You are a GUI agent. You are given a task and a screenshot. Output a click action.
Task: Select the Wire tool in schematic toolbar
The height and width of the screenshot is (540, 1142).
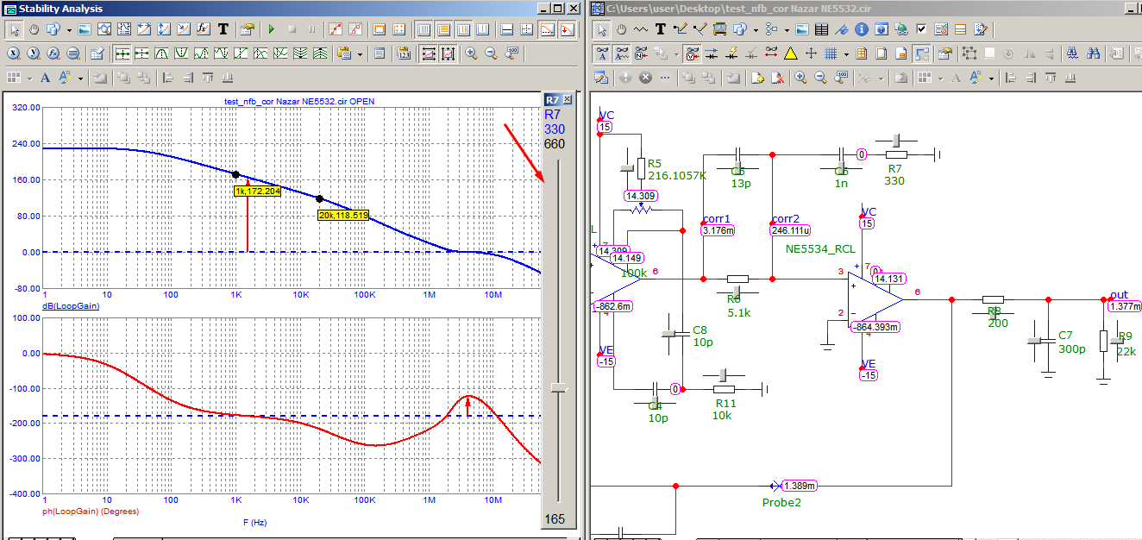pos(641,29)
